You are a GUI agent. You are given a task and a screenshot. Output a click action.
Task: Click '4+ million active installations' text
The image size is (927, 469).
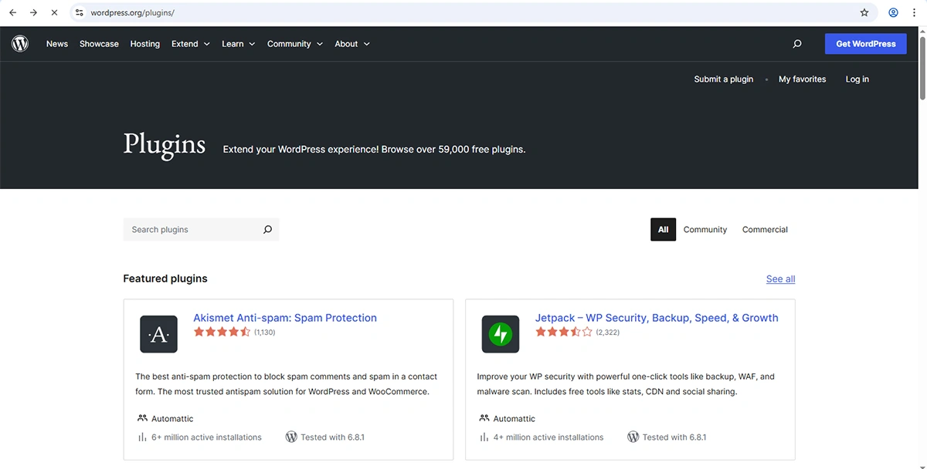[548, 437]
